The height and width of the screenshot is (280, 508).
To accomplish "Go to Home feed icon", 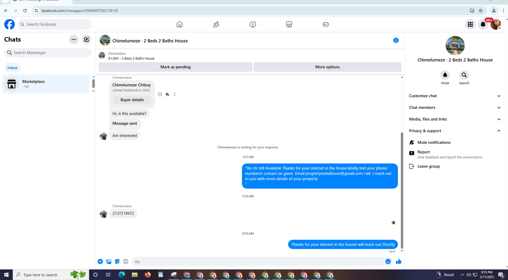I will click(x=180, y=24).
